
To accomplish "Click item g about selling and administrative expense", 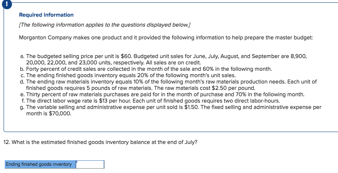I will point(171,110).
